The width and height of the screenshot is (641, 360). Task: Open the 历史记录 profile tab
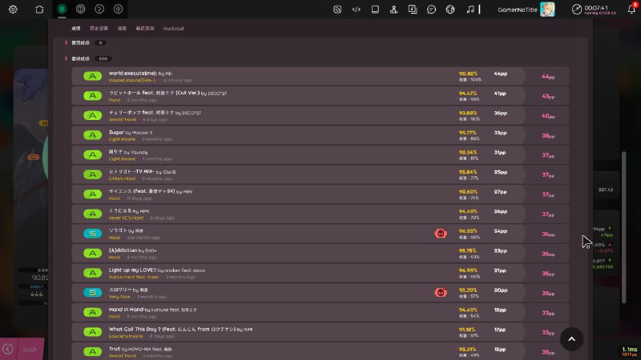[x=99, y=28]
